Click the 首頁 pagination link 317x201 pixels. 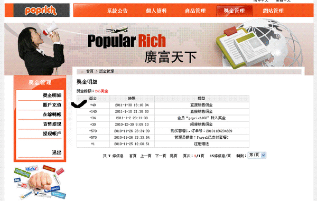[133, 156]
